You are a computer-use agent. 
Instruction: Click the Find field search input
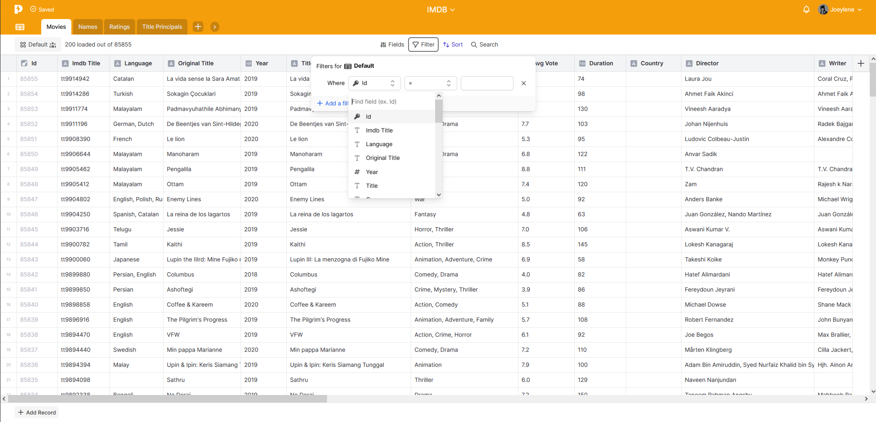(x=392, y=101)
